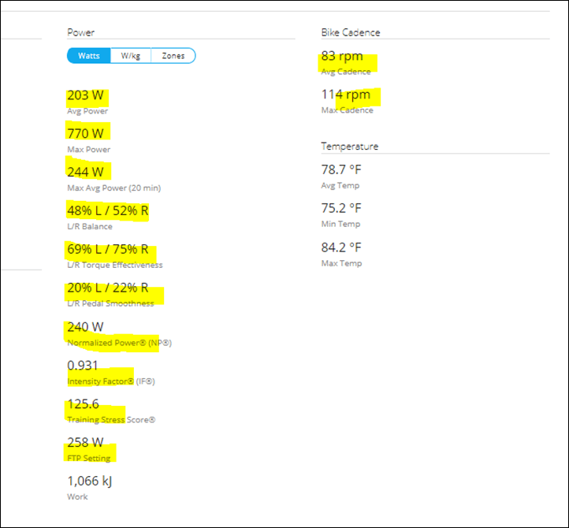This screenshot has height=528, width=569.
Task: Open the Zones power tab
Action: (173, 55)
